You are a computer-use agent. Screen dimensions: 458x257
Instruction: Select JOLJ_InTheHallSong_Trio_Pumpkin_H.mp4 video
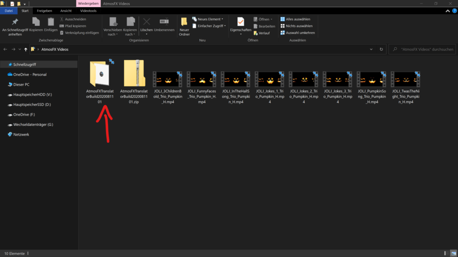point(236,87)
